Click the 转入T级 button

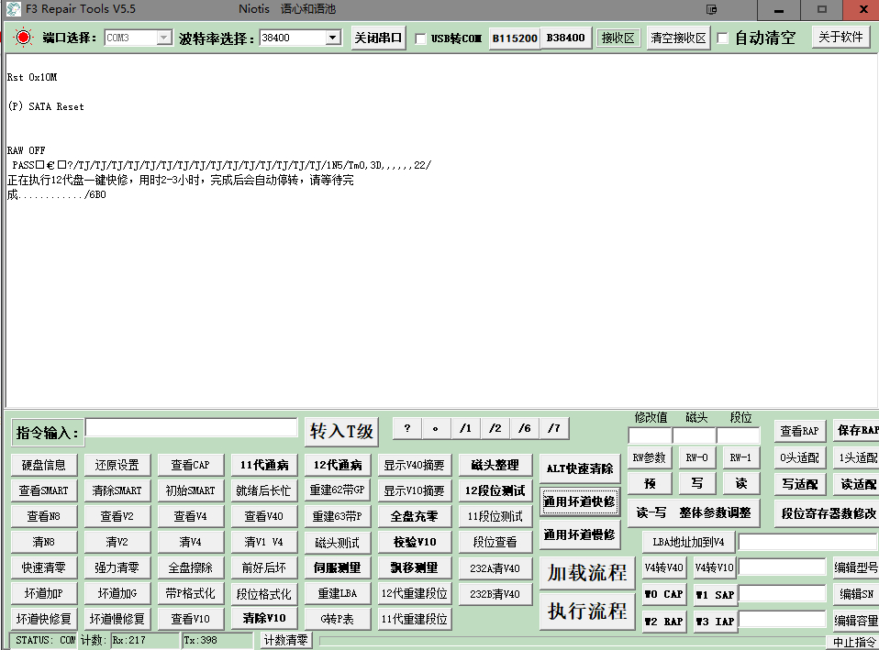341,431
